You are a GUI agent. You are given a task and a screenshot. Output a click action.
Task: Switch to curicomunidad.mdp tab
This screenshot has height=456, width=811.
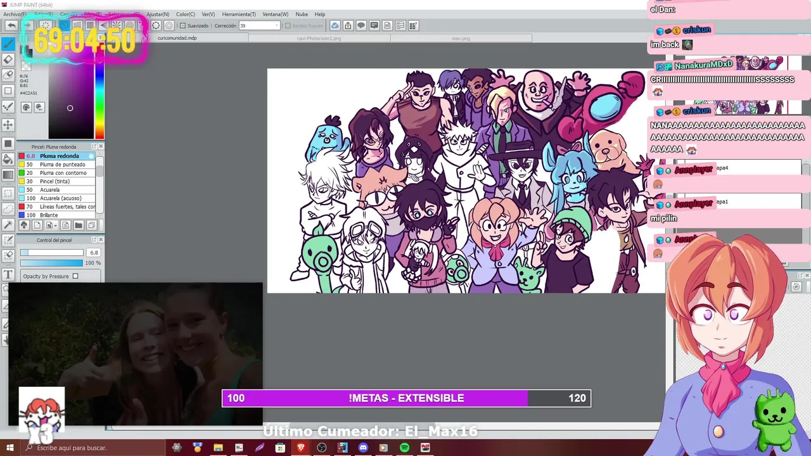[177, 38]
